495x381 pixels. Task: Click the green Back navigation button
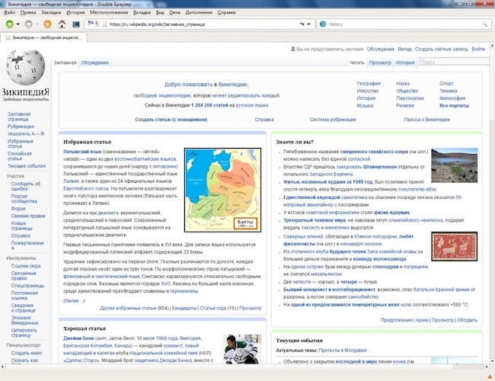tap(9, 24)
